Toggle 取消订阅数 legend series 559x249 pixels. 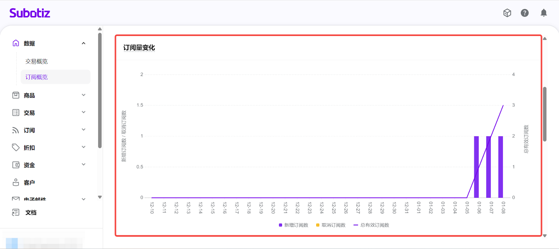tap(331, 225)
